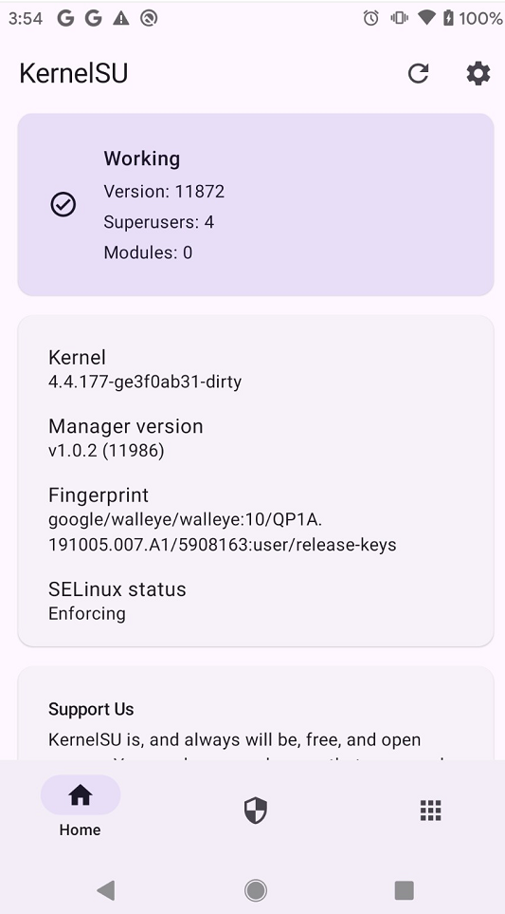The height and width of the screenshot is (914, 505).
Task: Tap the Superusers: 4 line
Action: point(159,222)
